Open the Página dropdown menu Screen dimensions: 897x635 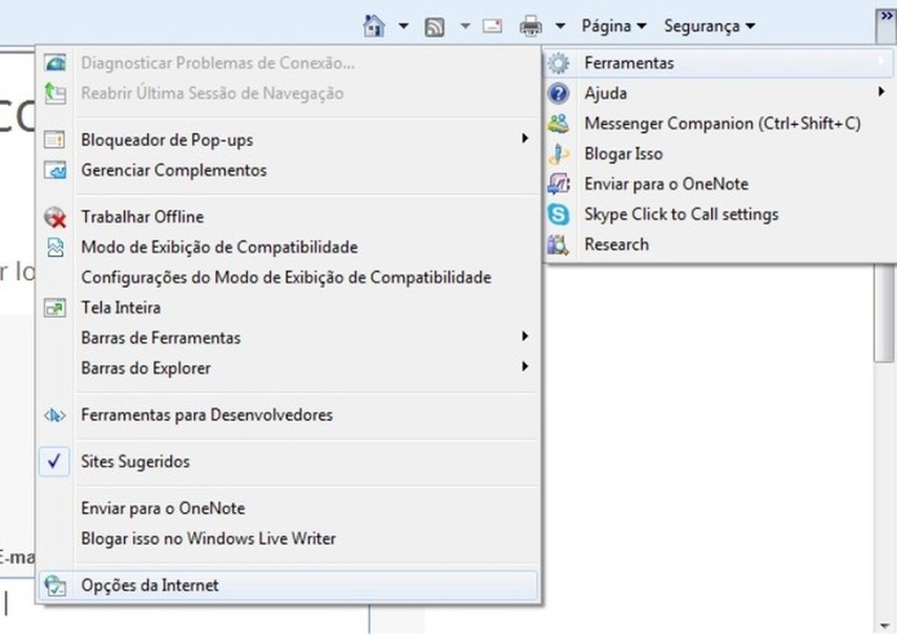click(x=613, y=26)
